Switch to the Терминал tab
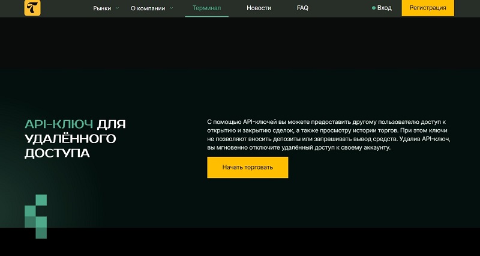This screenshot has width=480, height=256. coord(206,8)
